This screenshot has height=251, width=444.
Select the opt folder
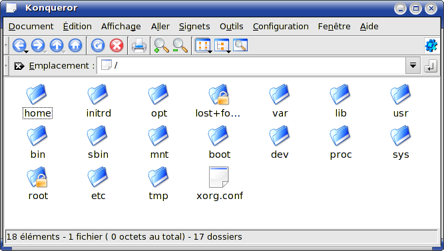tap(159, 101)
